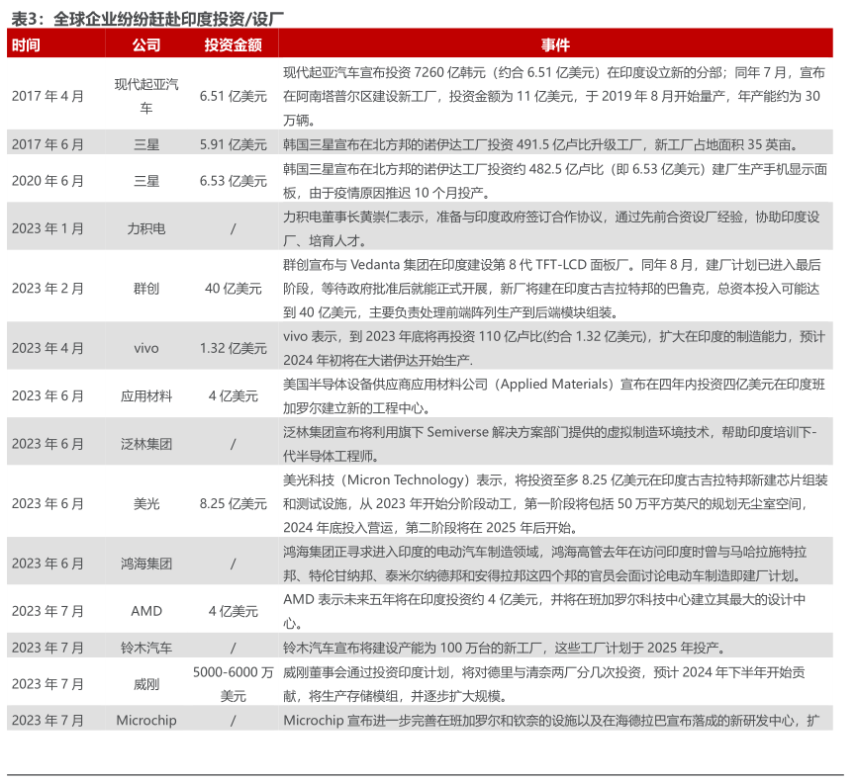The image size is (857, 783).
Task: Click the event description in the 力积电 row
Action: (x=551, y=228)
